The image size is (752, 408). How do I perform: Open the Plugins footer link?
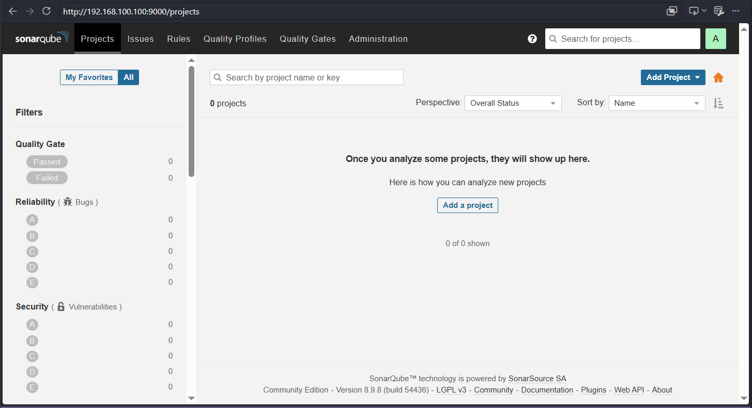pyautogui.click(x=594, y=390)
